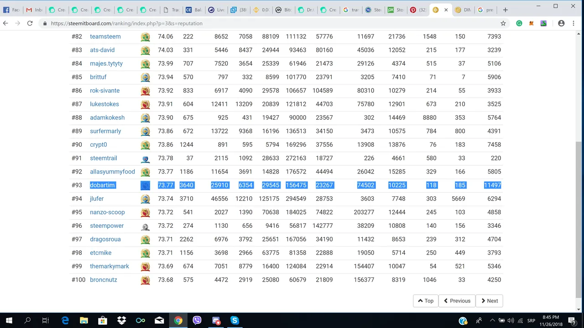
Task: Go to Previous ranking page
Action: pos(457,301)
